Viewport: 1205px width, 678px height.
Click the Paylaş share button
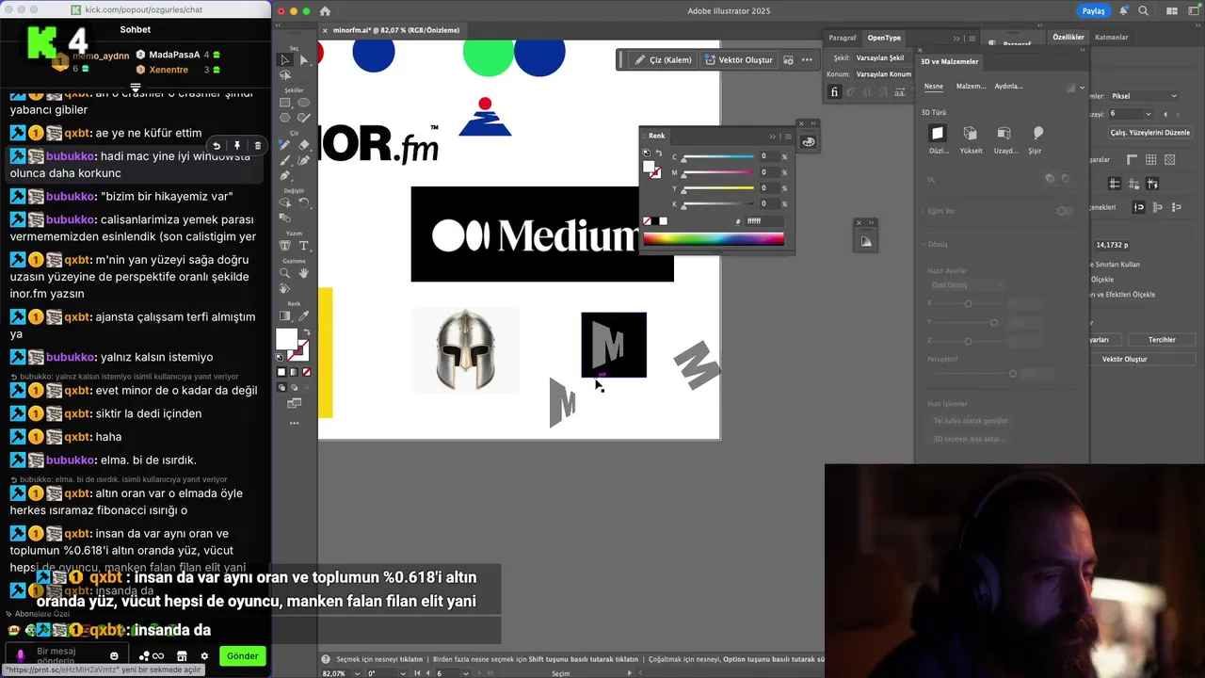tap(1093, 11)
